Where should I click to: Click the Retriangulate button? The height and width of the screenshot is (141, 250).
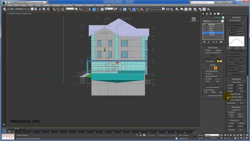231,103
